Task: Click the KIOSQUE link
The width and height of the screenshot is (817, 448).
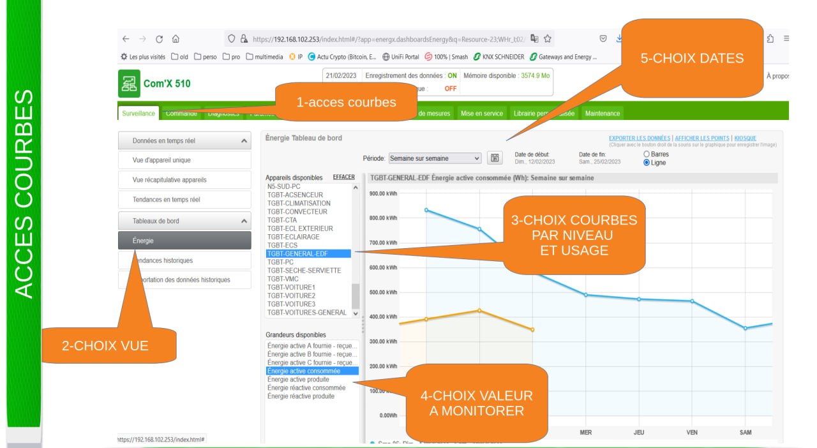Action: coord(745,138)
